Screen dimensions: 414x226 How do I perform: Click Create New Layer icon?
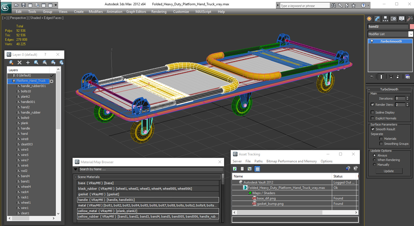coord(11,62)
